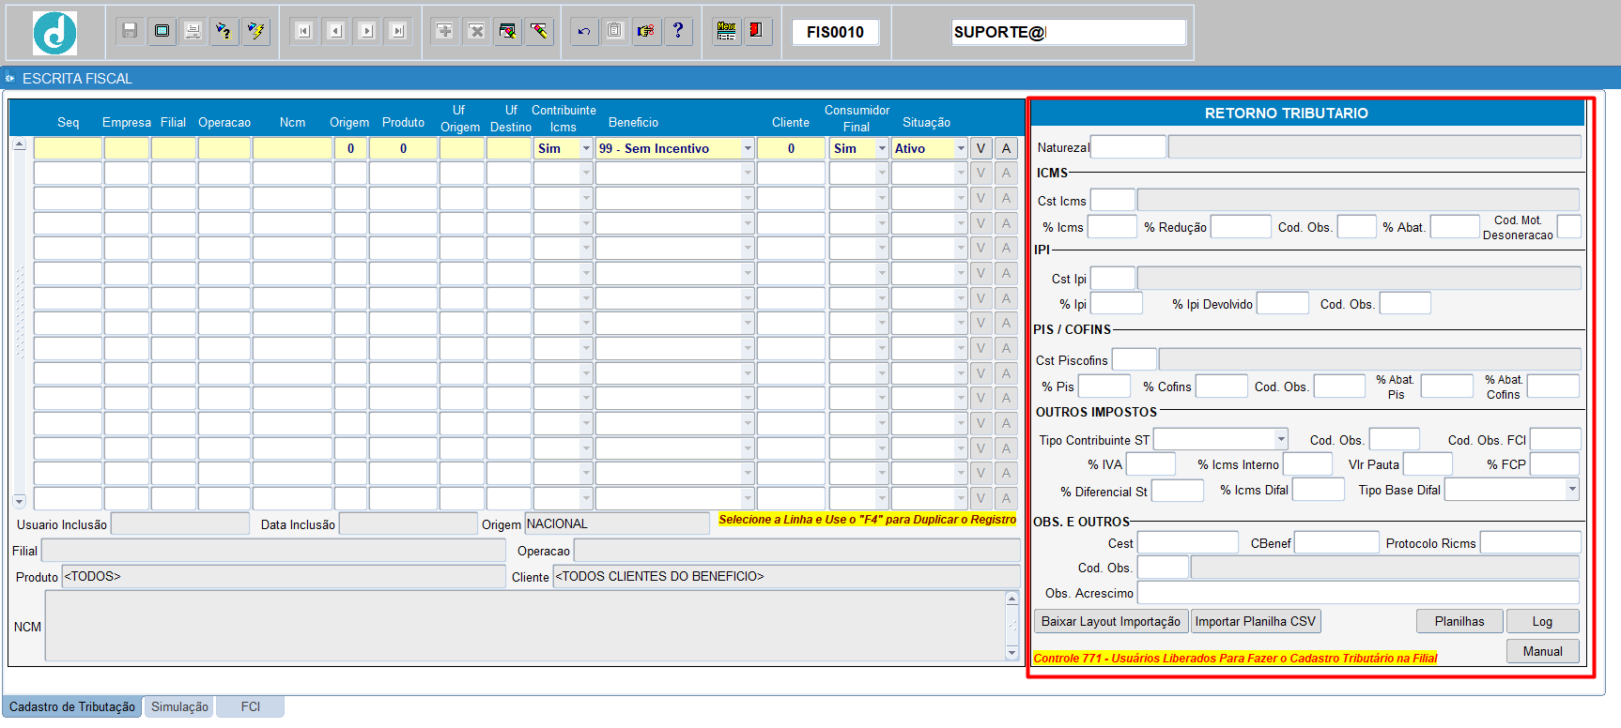Click the red exit door icon

(x=757, y=31)
